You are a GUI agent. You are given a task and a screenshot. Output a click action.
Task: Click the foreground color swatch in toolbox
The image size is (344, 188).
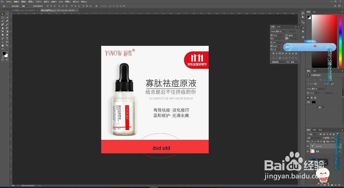tap(4, 53)
